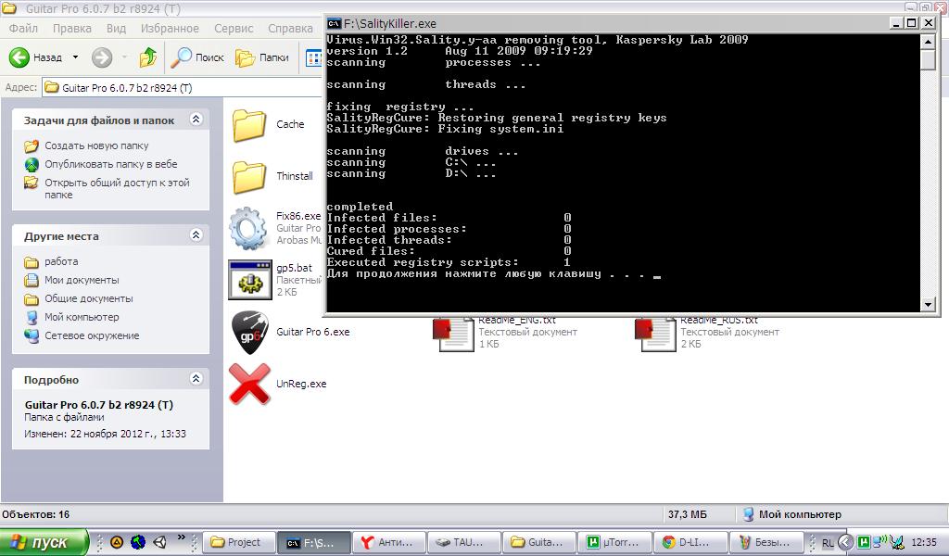Select the gp5.bat batch file icon
The image size is (949, 556).
pos(250,280)
